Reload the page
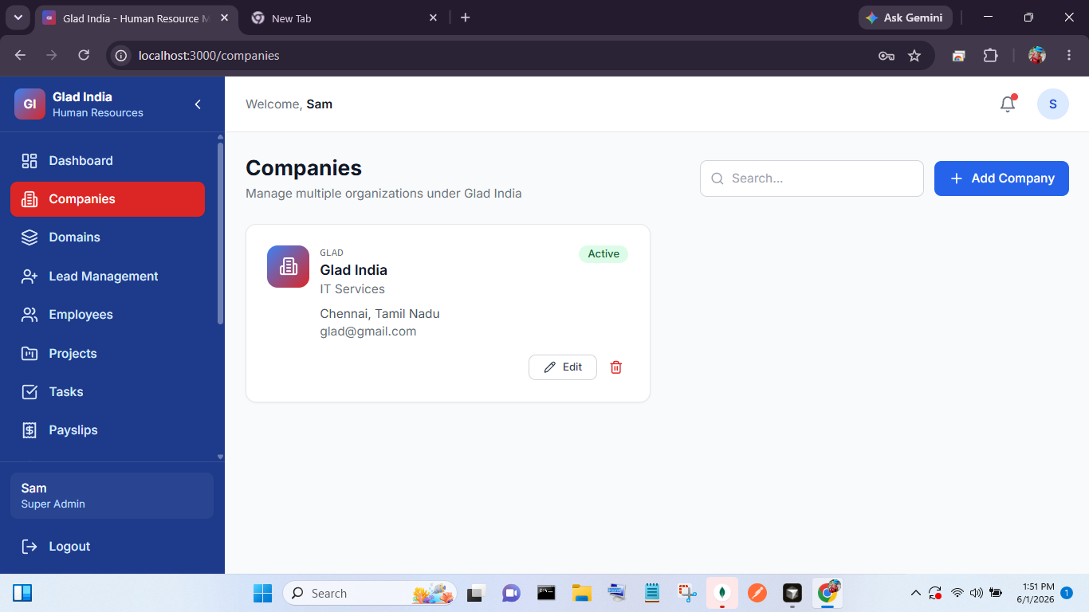Viewport: 1089px width, 612px height. pos(84,55)
